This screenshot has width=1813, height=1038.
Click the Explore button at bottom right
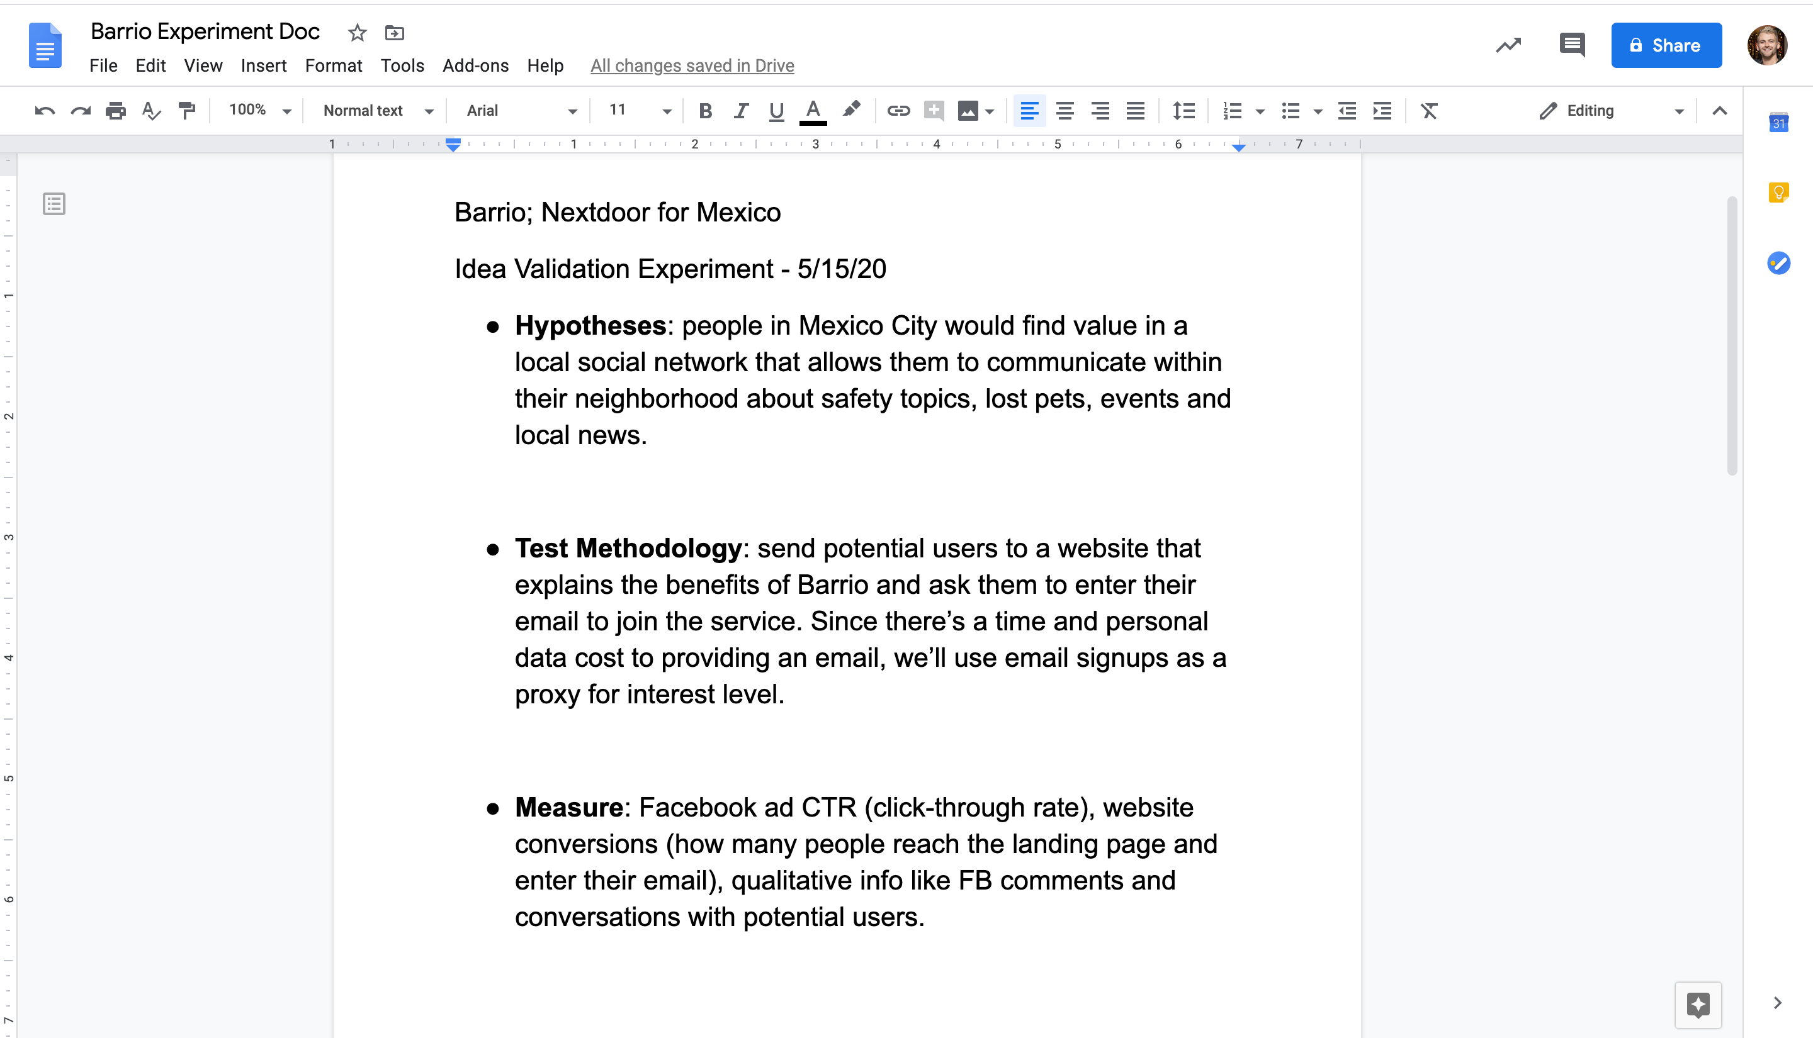[x=1697, y=1005]
